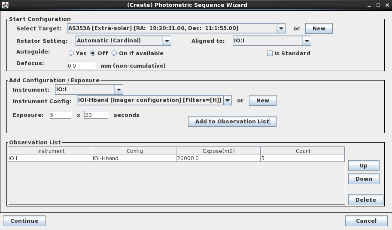Click New button next to Select Target
The width and height of the screenshot is (392, 230).
click(x=319, y=28)
